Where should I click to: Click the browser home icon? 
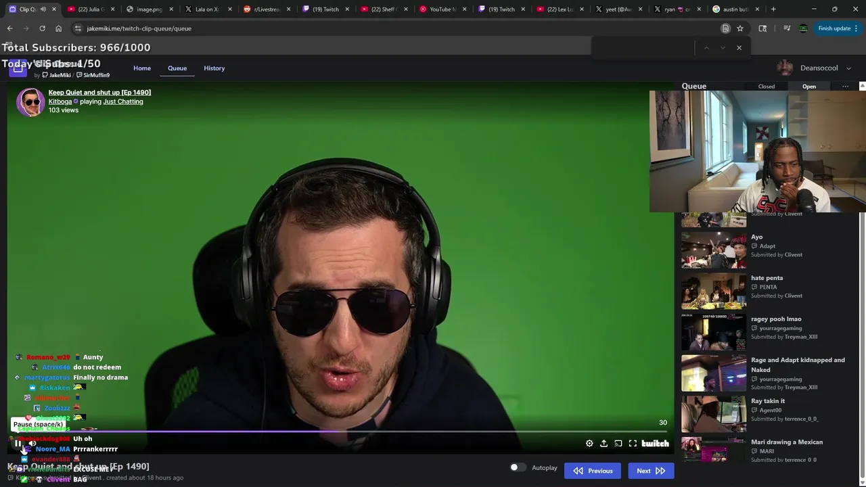click(58, 28)
